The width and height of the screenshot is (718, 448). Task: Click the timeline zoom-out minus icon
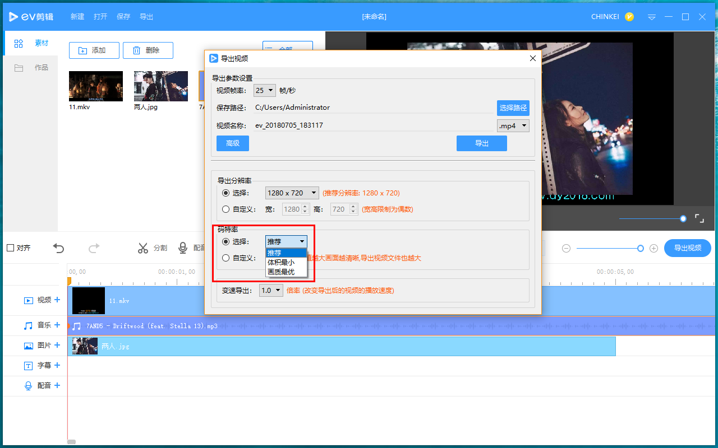pos(566,248)
